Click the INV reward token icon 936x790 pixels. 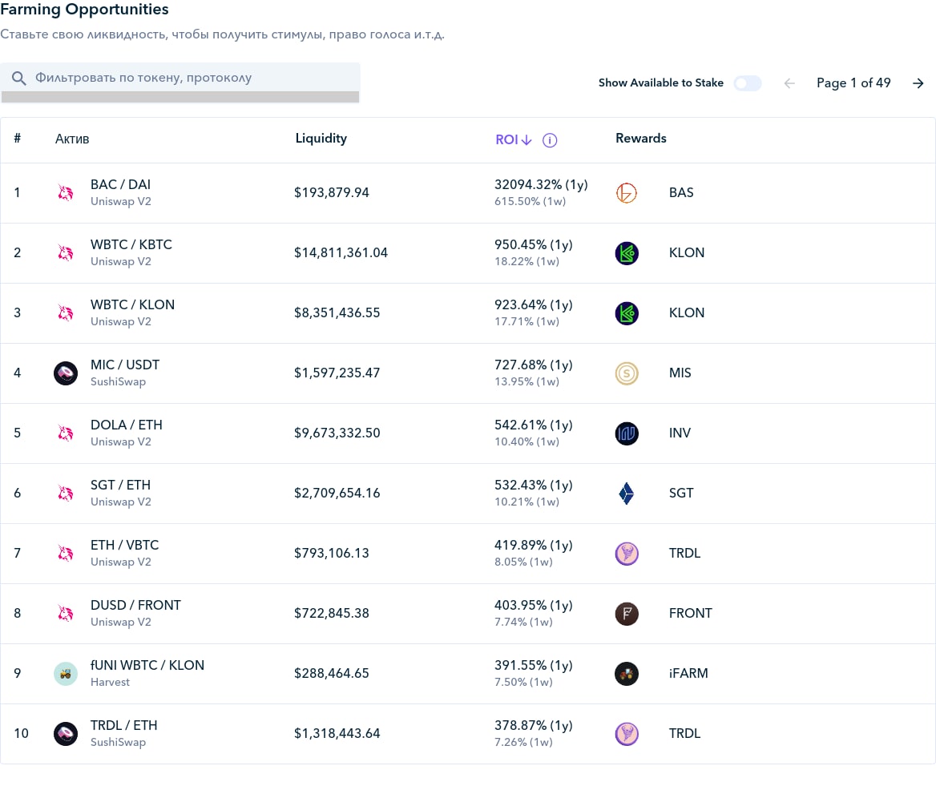coord(627,433)
